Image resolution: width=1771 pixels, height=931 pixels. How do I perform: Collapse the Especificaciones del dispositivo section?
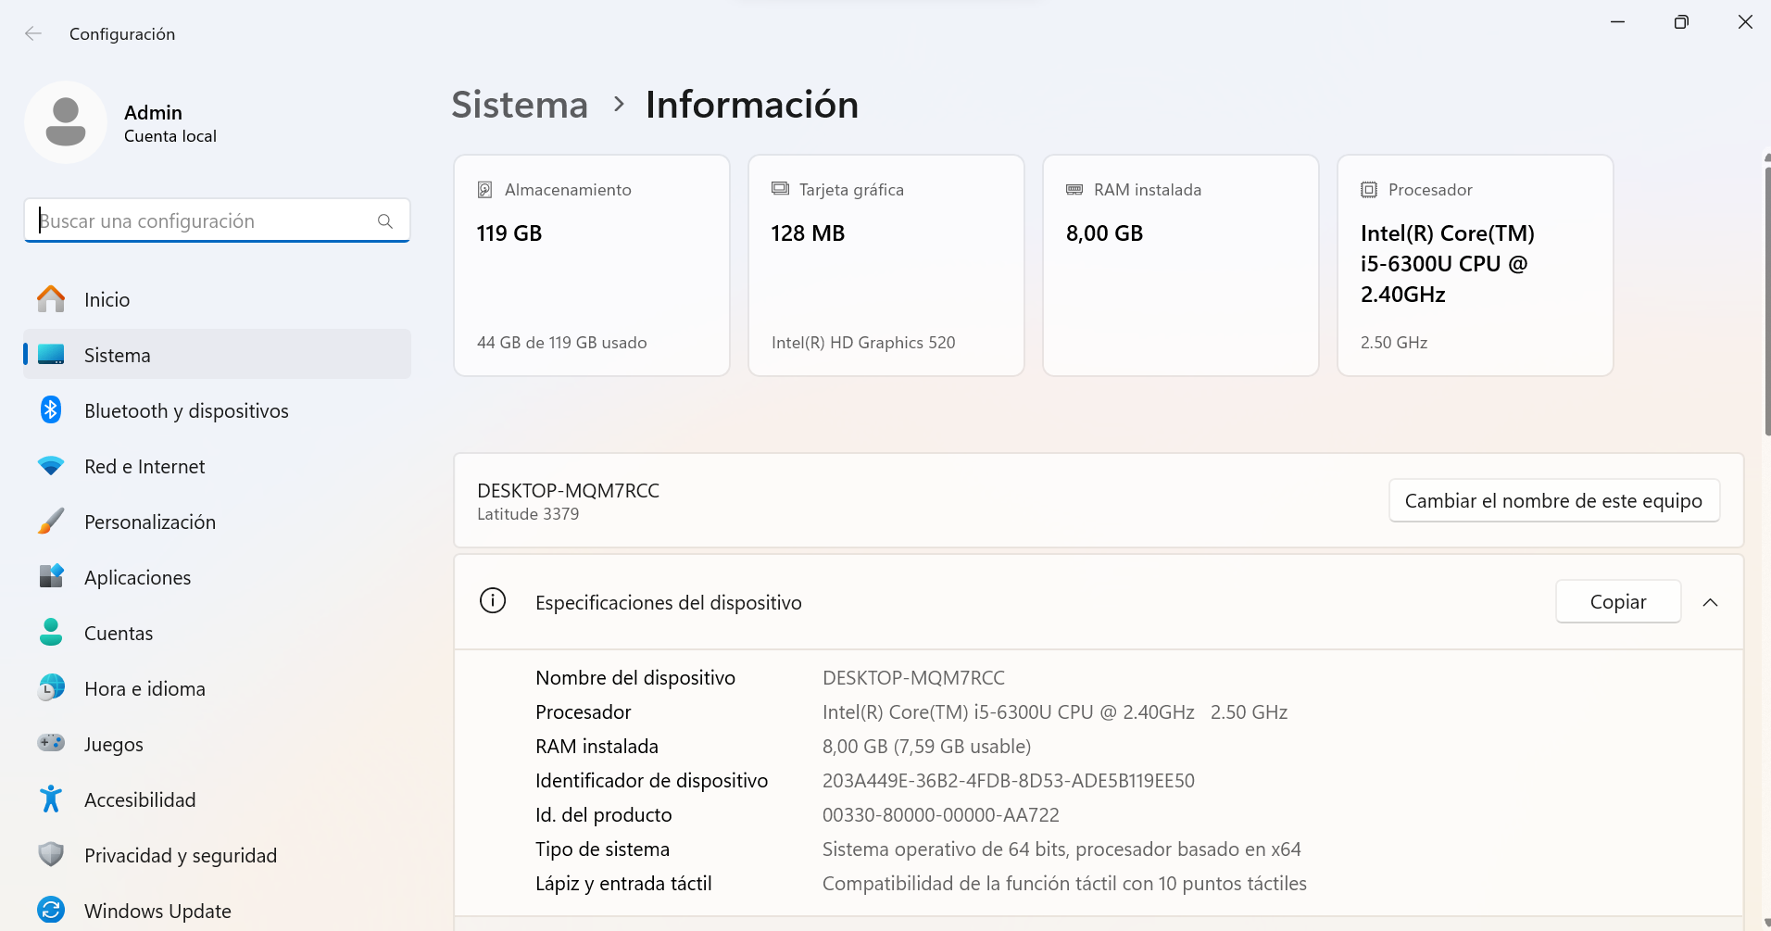click(x=1710, y=603)
